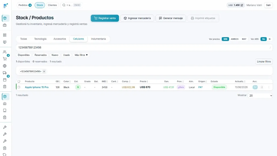Open the users/people icon in sidebar

coord(5,52)
